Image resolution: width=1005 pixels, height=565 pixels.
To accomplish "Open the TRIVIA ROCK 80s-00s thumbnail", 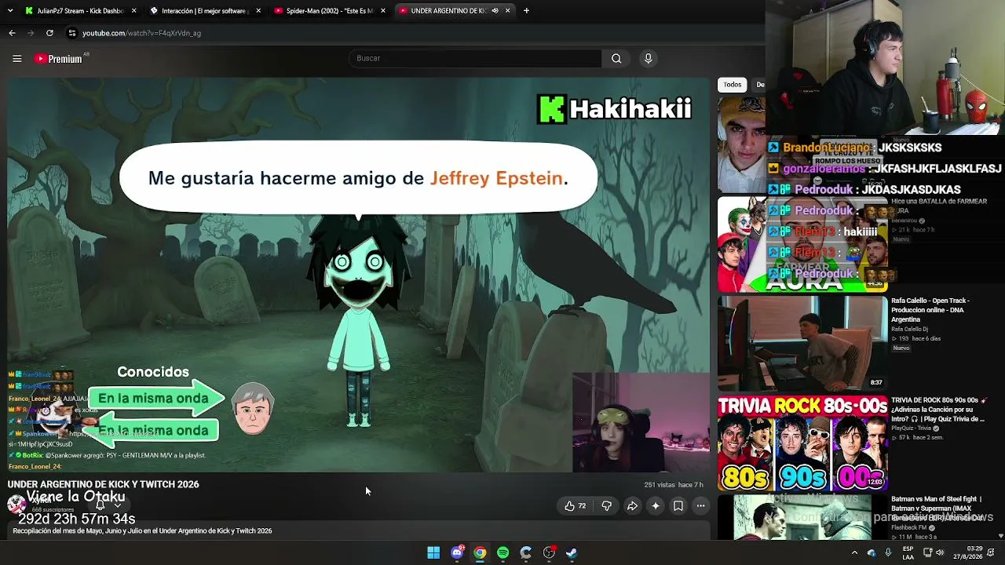I will [x=802, y=443].
